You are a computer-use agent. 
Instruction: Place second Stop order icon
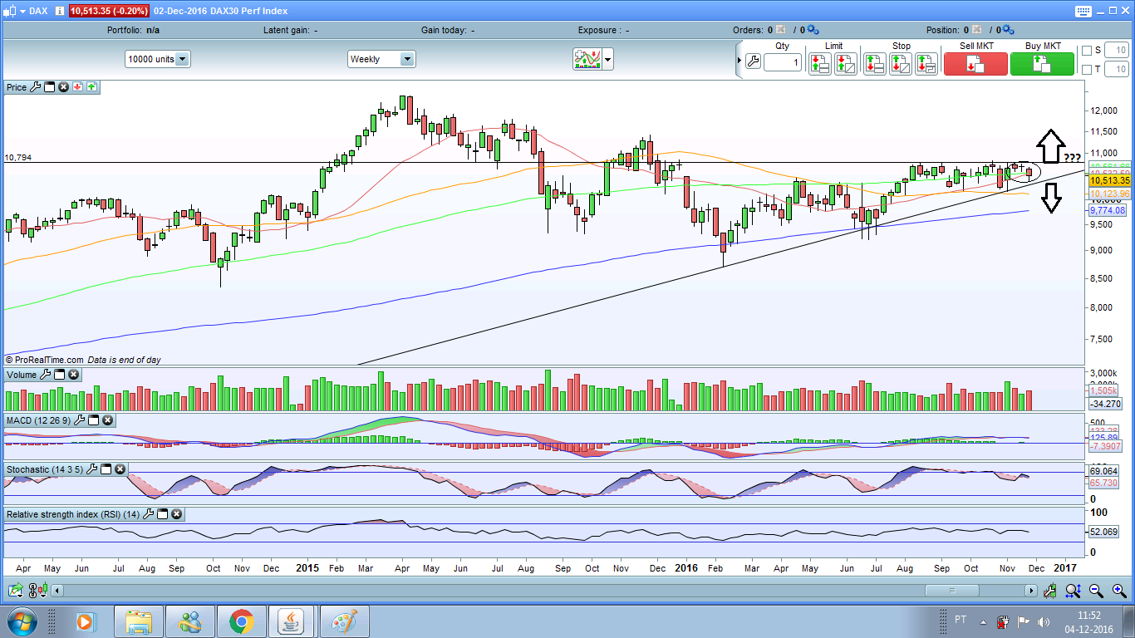(901, 64)
